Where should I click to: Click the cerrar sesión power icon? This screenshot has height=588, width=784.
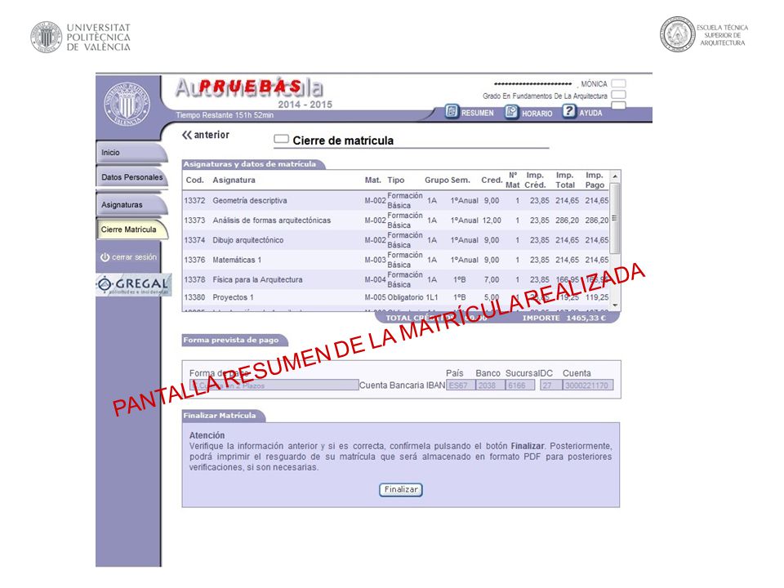point(105,257)
